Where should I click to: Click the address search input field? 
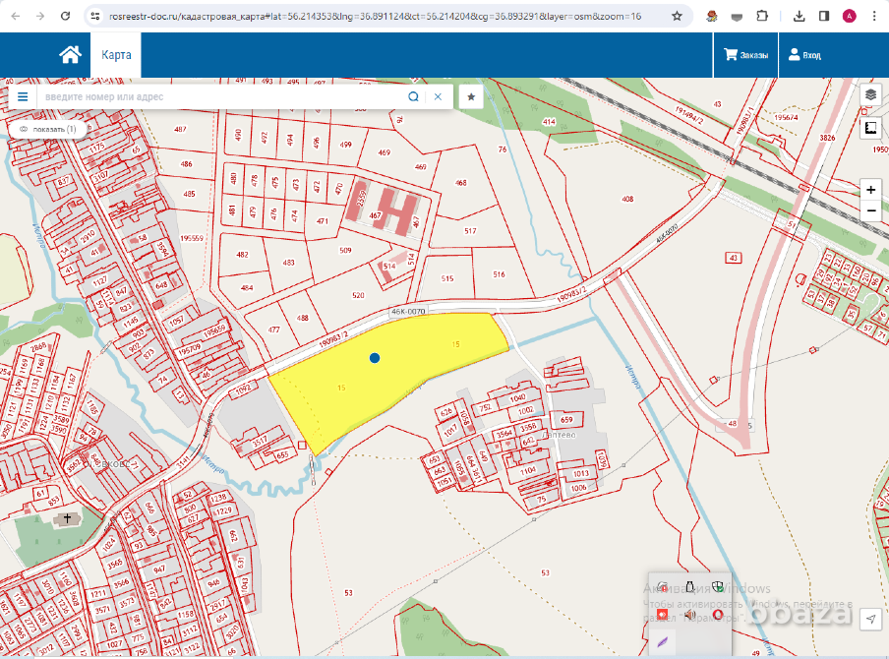tap(221, 96)
